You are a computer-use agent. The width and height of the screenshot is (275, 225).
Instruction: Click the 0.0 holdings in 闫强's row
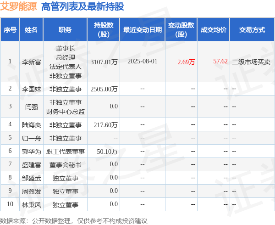[114, 106]
